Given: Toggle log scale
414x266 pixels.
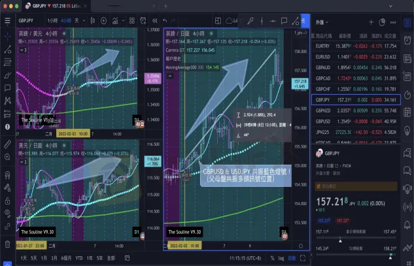Looking at the screenshot, I should pos(281,258).
